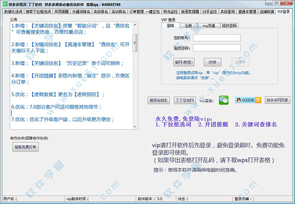Switch to the 注册 sub-tab

(188, 26)
